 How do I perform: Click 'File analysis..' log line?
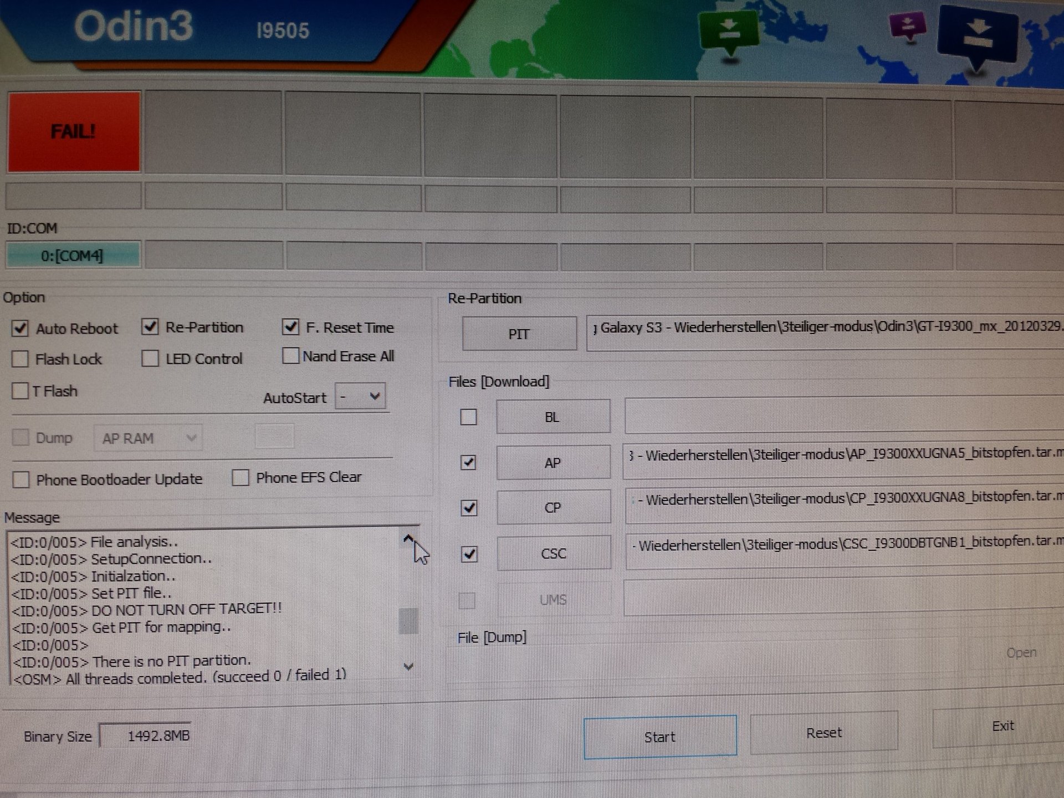tap(94, 542)
